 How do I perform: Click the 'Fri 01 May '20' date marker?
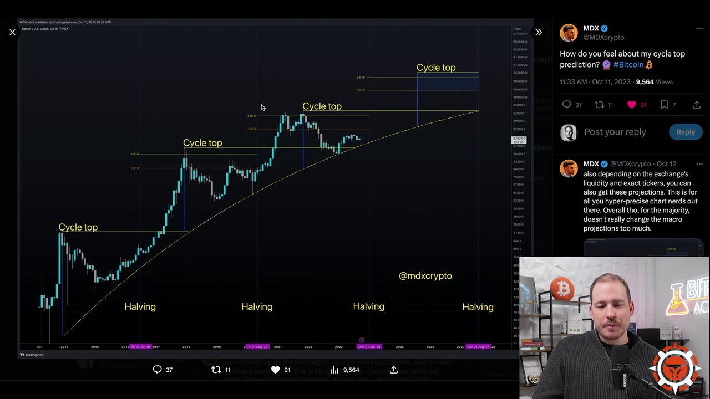pos(257,347)
